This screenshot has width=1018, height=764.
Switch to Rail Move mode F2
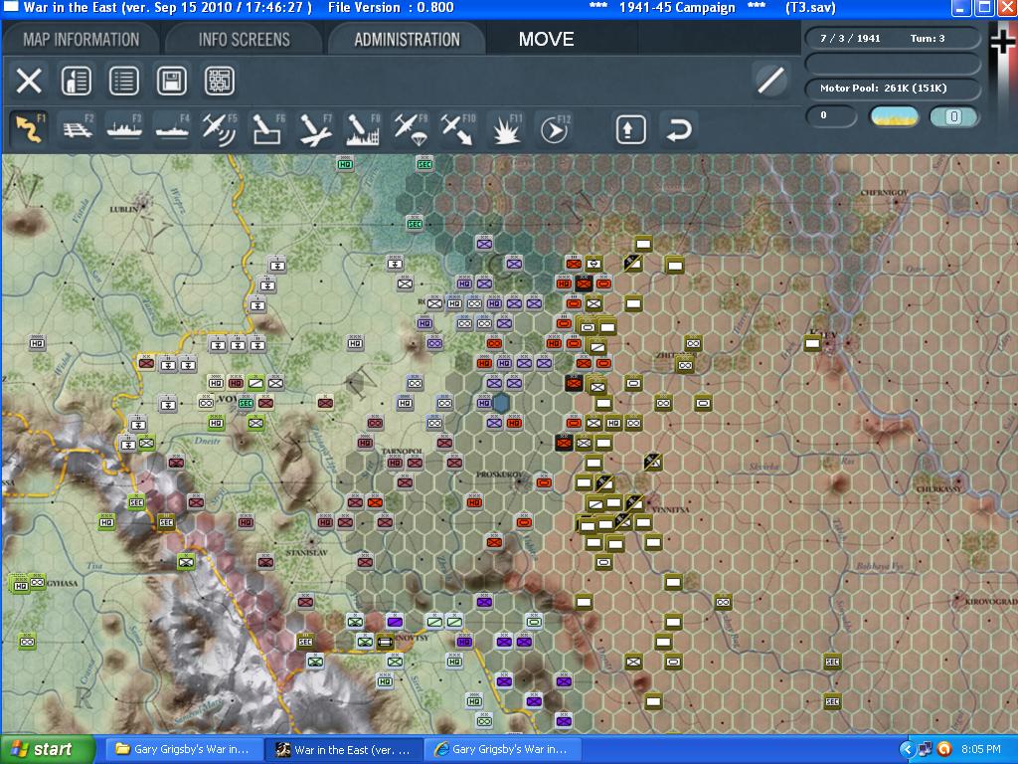click(x=78, y=128)
